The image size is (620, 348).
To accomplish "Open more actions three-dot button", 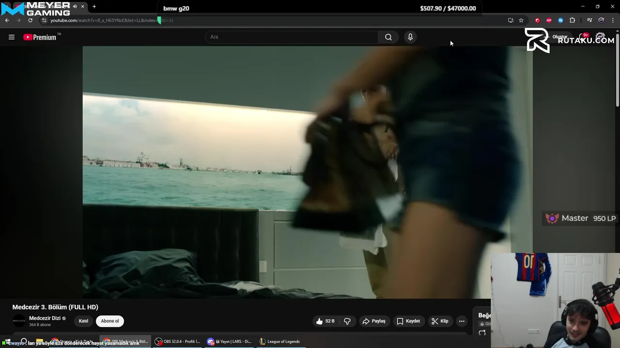I will 462,321.
